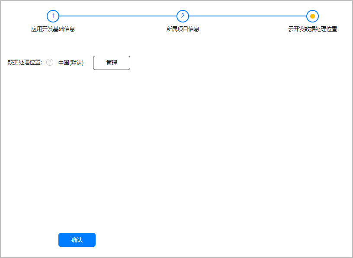The height and width of the screenshot is (258, 353).
Task: Open the 管理 button for data location
Action: coord(112,63)
